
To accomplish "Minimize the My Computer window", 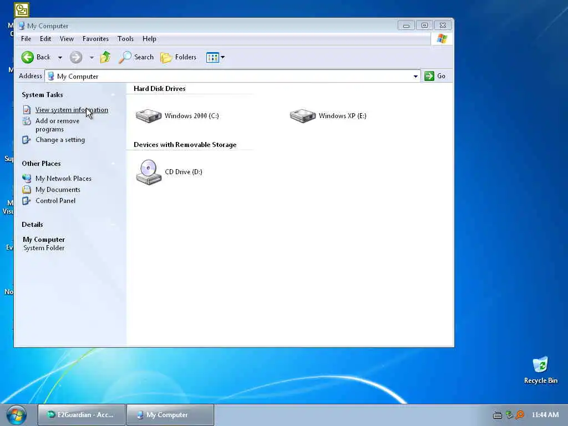I will coord(406,26).
